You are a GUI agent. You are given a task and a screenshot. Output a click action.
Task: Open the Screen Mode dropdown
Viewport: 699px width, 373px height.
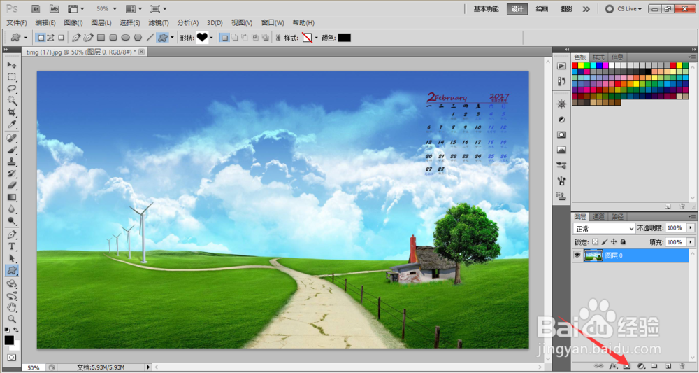pyautogui.click(x=158, y=8)
